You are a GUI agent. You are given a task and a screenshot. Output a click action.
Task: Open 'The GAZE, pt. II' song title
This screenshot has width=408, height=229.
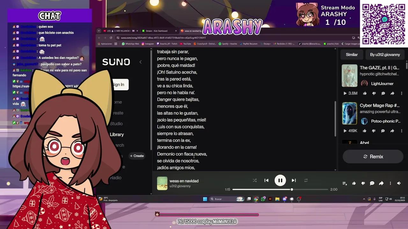point(380,68)
